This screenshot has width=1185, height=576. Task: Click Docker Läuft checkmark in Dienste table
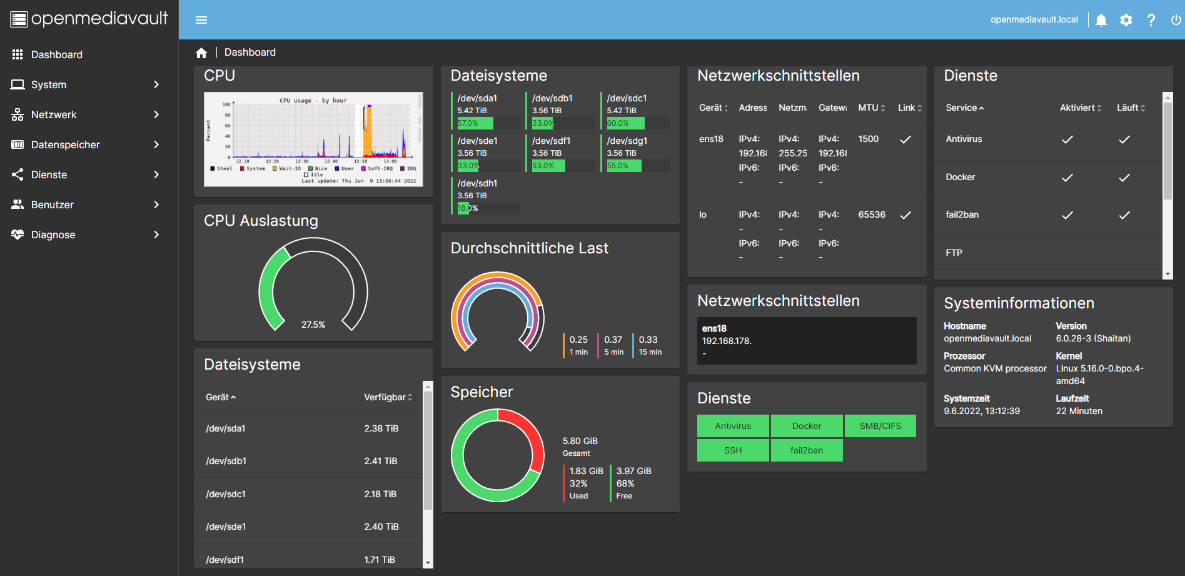[x=1124, y=178]
